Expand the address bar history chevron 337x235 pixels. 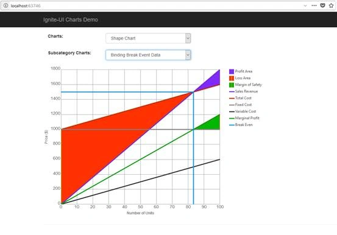pyautogui.click(x=305, y=6)
